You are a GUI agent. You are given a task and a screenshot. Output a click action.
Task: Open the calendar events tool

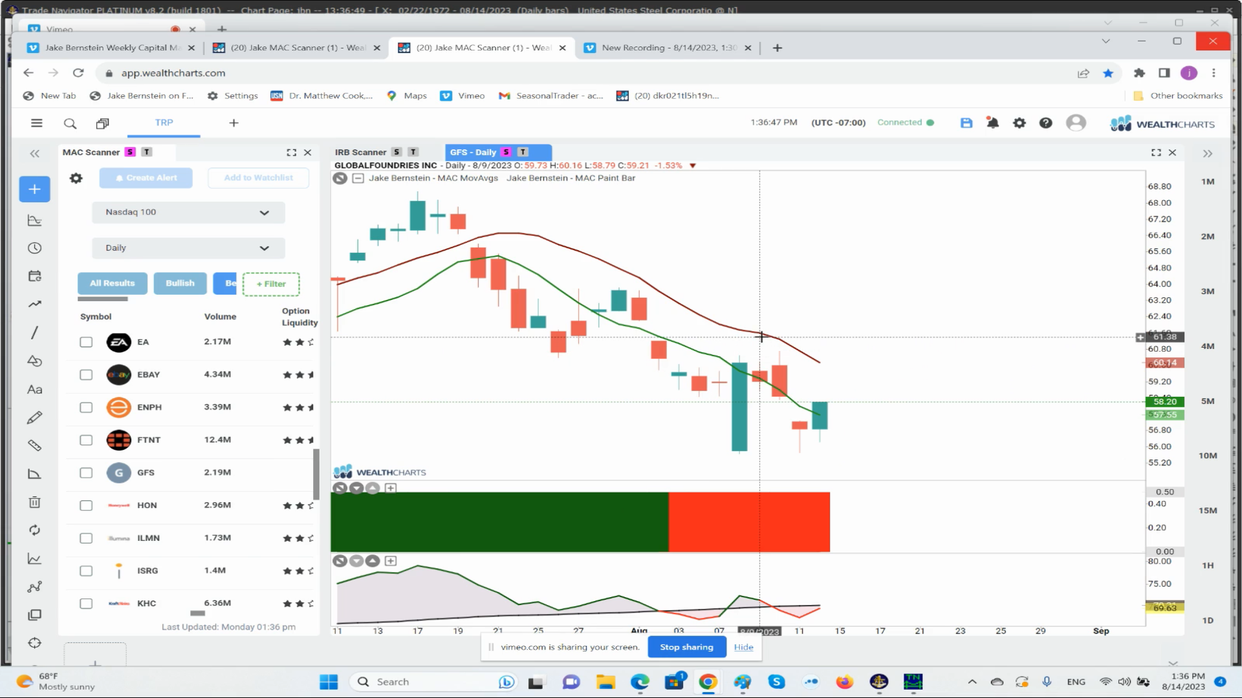click(35, 276)
